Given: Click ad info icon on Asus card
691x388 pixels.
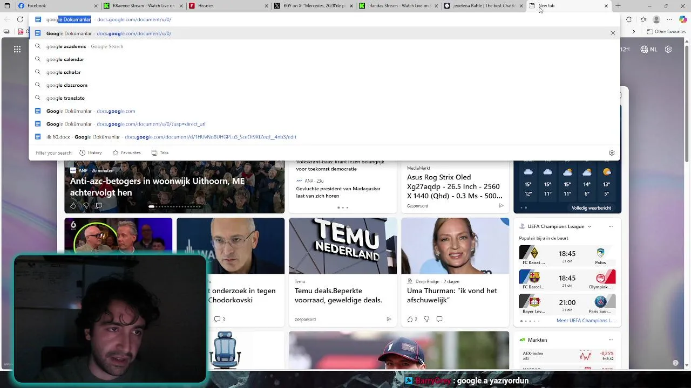Looking at the screenshot, I should (501, 205).
